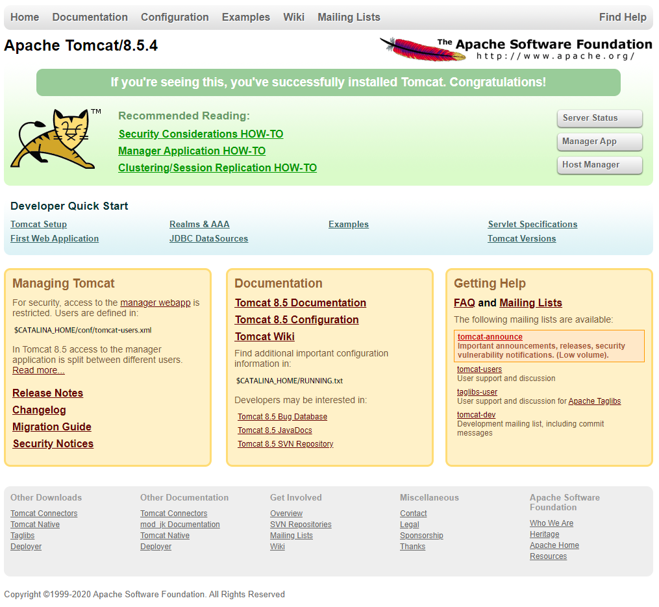Open Legal footer link
The height and width of the screenshot is (607, 659).
coord(410,525)
